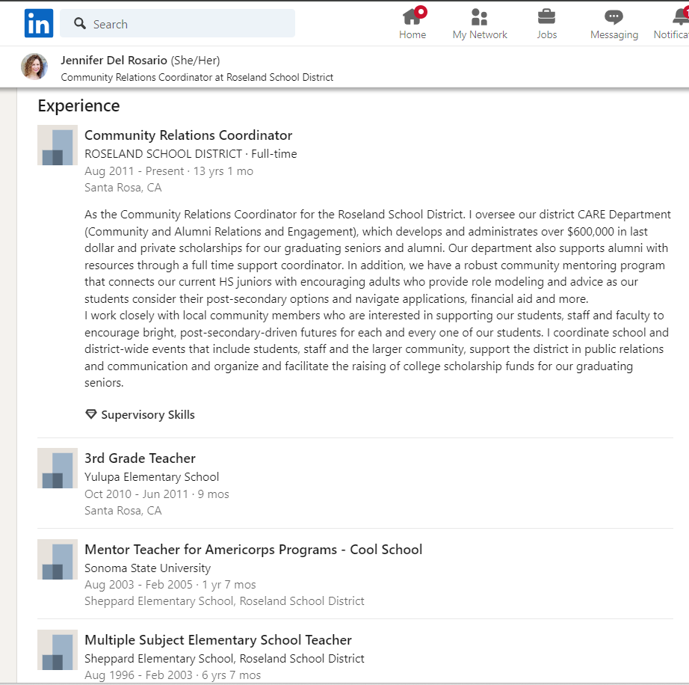
Task: Click the Experience section heading
Action: (x=78, y=106)
